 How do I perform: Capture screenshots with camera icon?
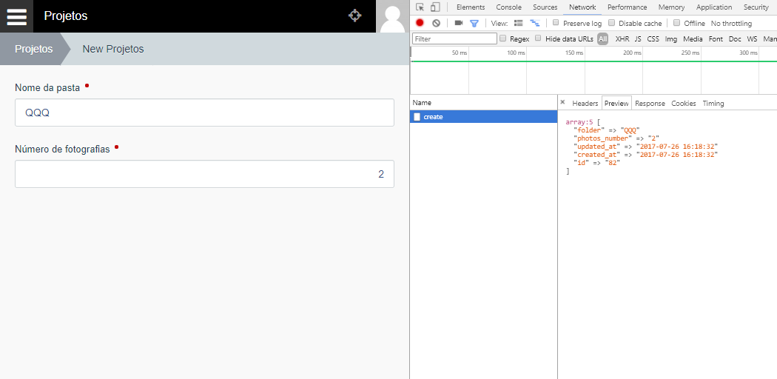458,23
